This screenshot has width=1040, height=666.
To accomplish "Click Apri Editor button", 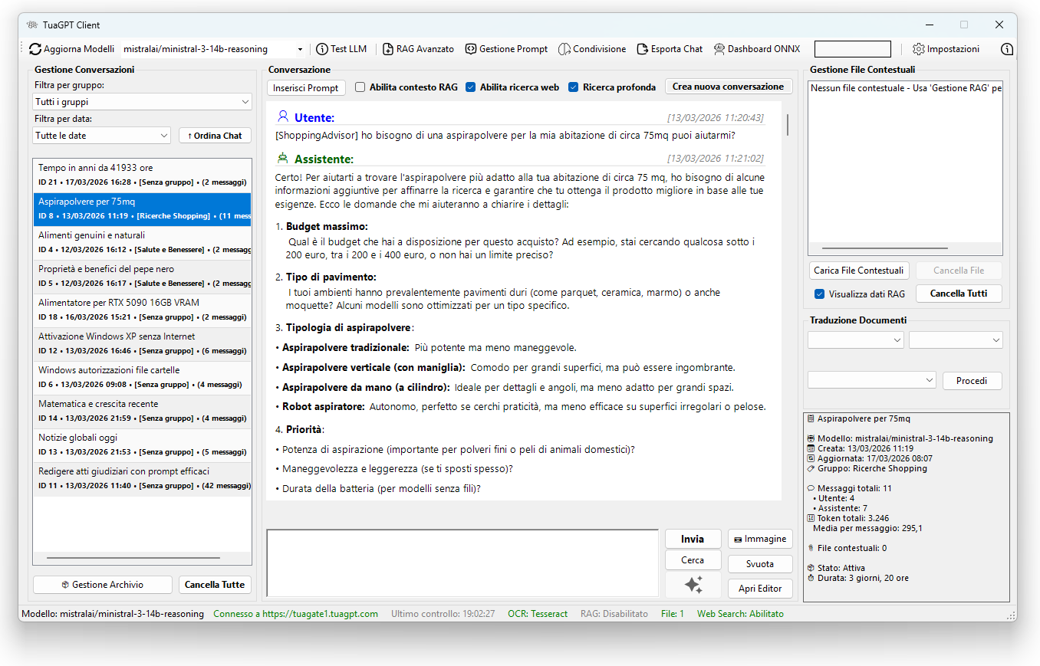I will coord(760,588).
